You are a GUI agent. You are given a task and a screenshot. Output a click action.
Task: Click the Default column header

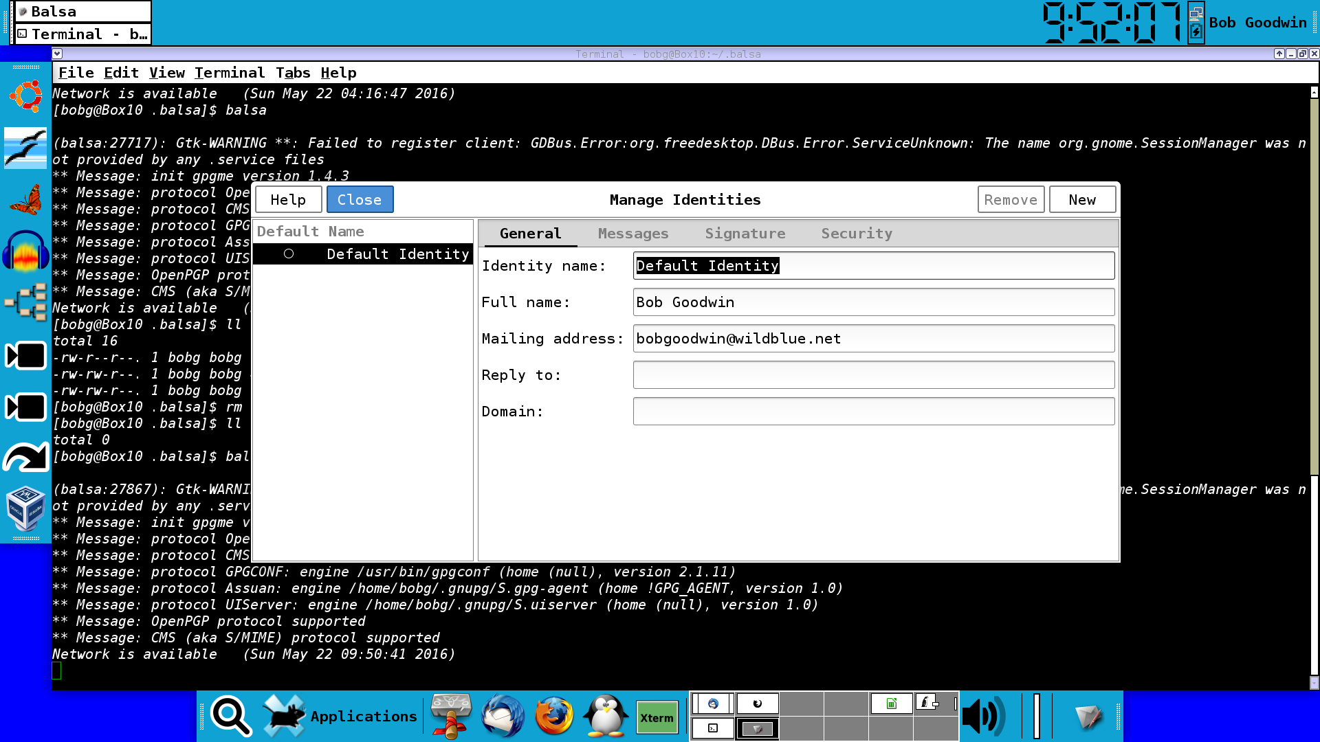[x=288, y=232]
